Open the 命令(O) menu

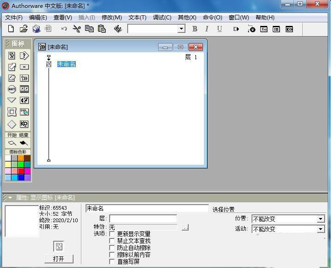(212, 18)
